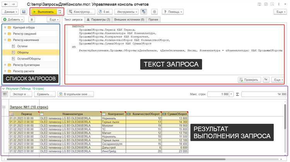Screen dimensions: 290x162
Task: Click the sum field showing 14 300
Action: pyautogui.click(x=264, y=94)
